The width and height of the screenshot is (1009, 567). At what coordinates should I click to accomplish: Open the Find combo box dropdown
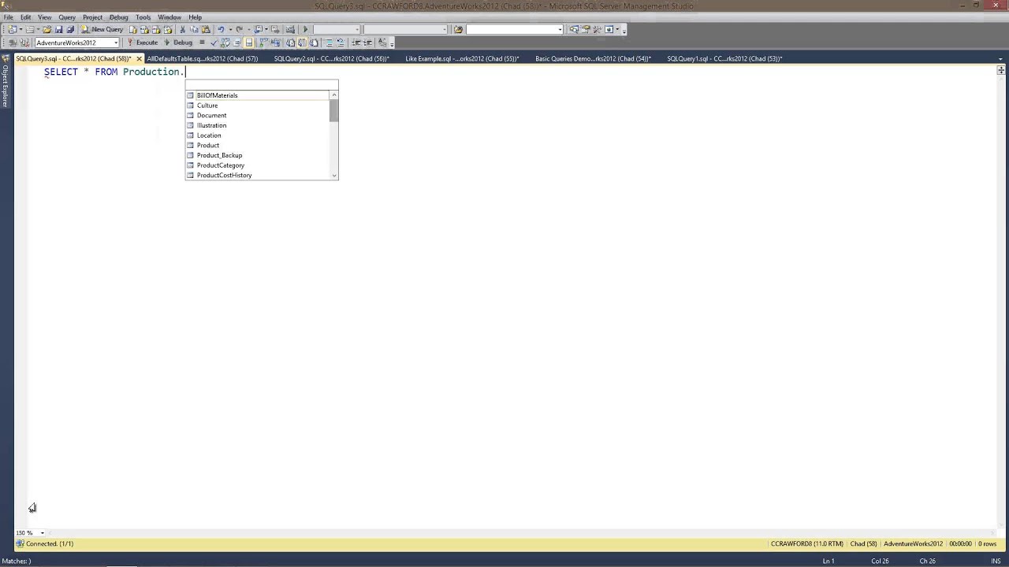560,29
